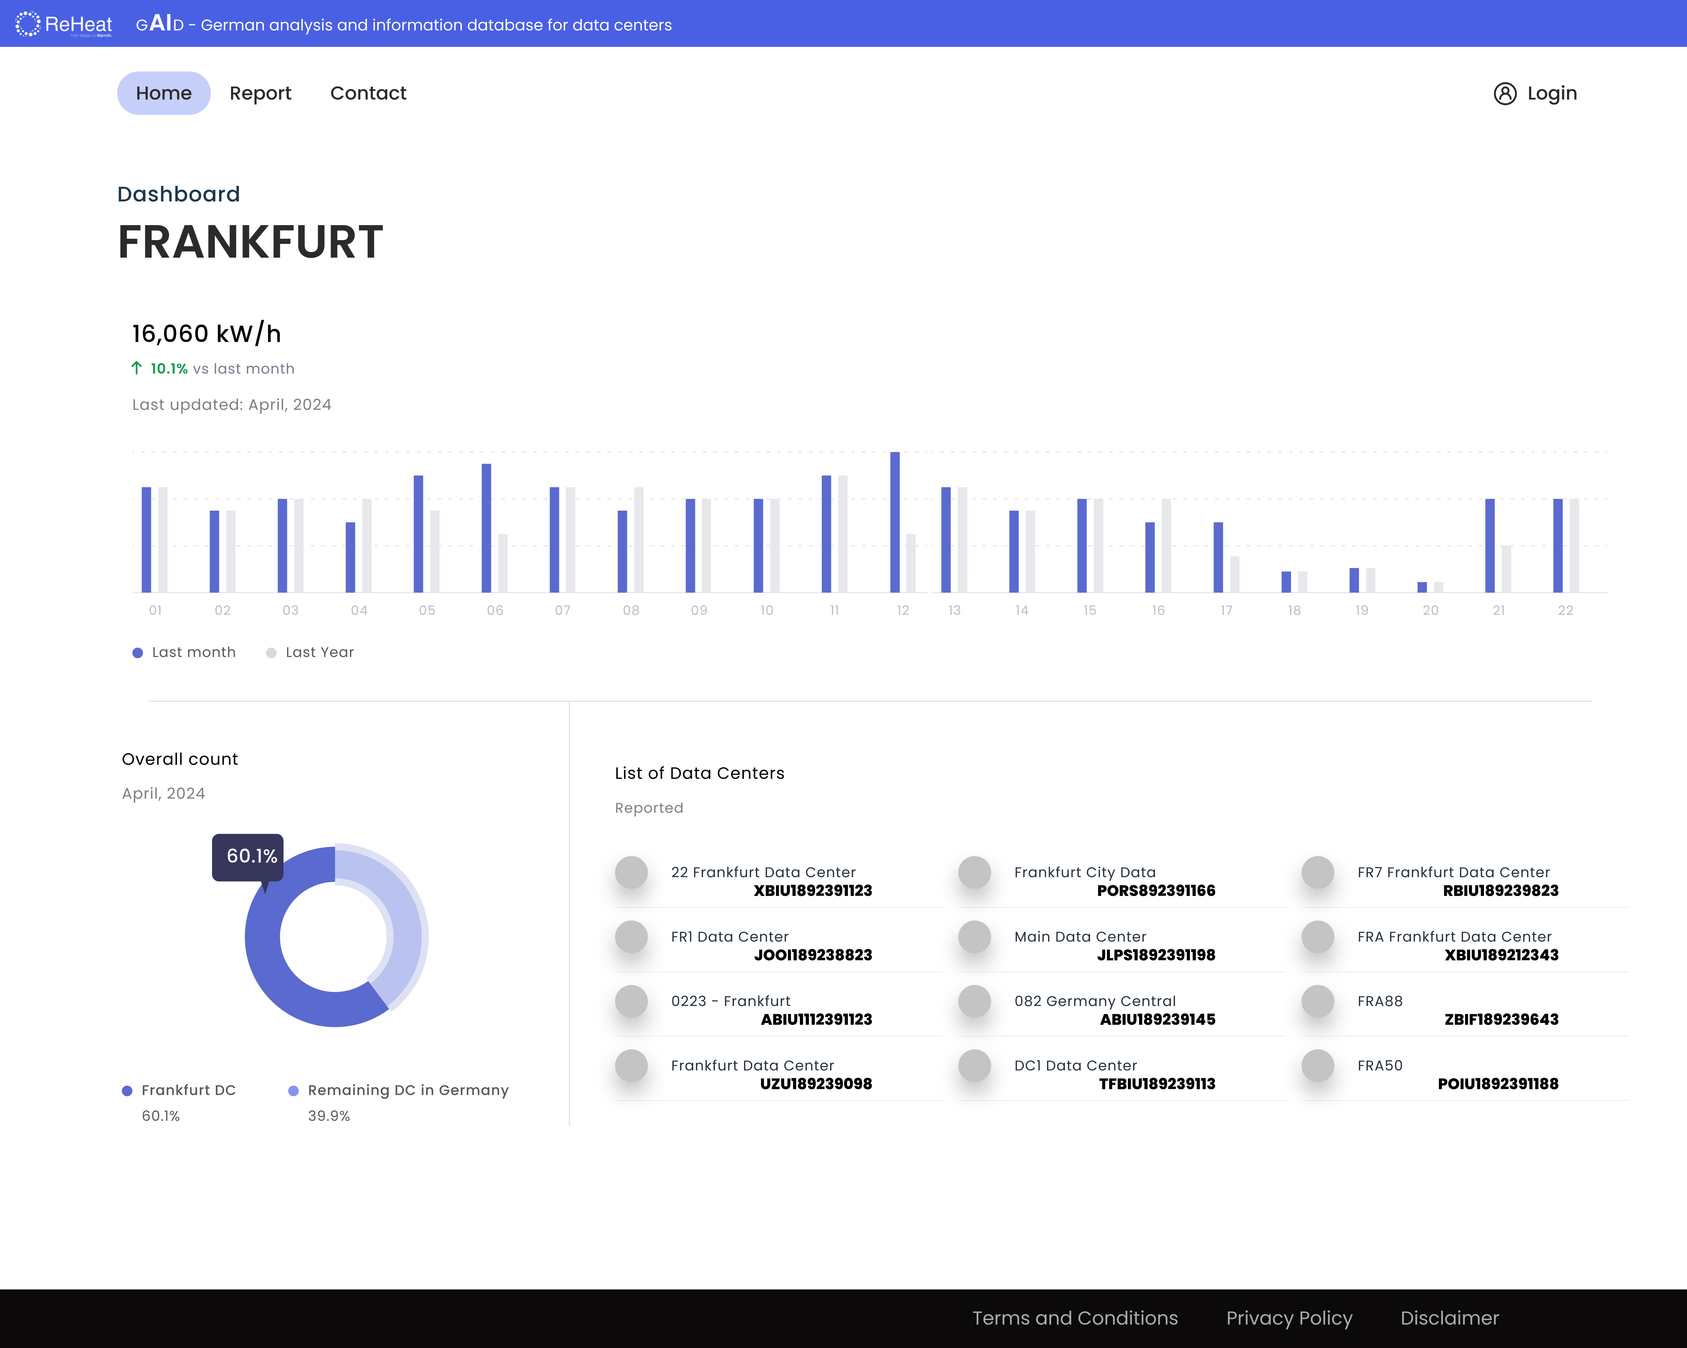Viewport: 1687px width, 1348px height.
Task: Toggle Frankfurt DC legend in donut chart
Action: (x=127, y=1091)
